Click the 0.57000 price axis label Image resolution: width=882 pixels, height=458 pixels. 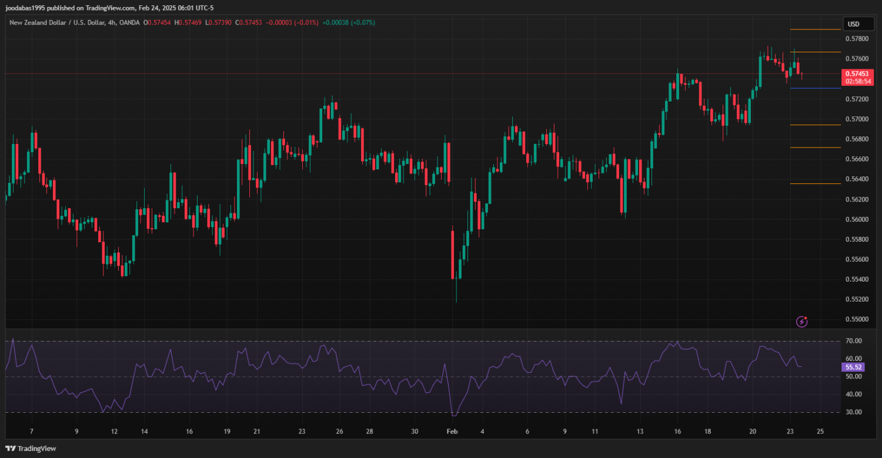pos(857,119)
